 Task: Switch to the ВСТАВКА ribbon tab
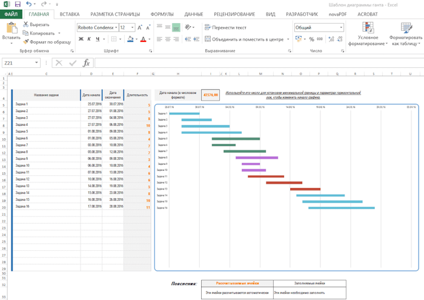click(70, 13)
